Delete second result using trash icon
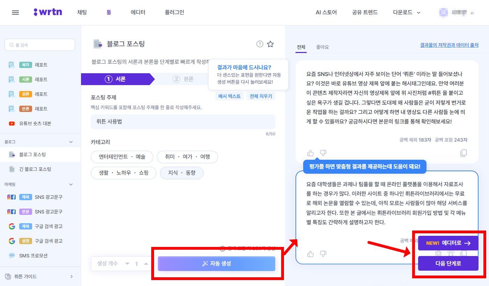Image resolution: width=489 pixels, height=286 pixels. [438, 253]
